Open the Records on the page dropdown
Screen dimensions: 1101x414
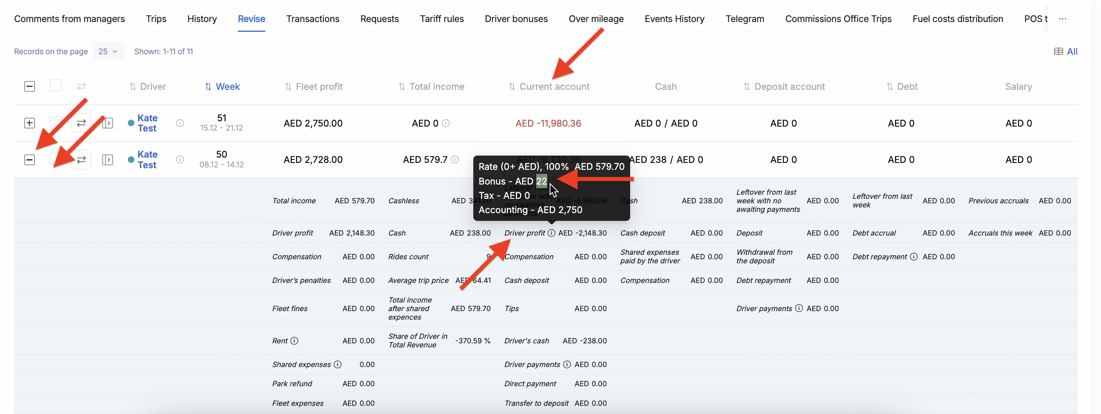(109, 52)
